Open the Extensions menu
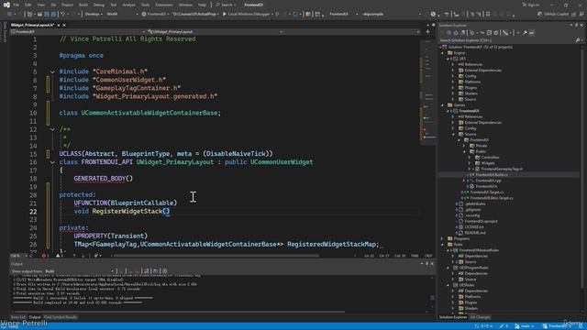Screen dimensions: 587x330 [x=164, y=5]
